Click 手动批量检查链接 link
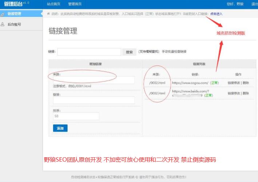 tap(174, 52)
